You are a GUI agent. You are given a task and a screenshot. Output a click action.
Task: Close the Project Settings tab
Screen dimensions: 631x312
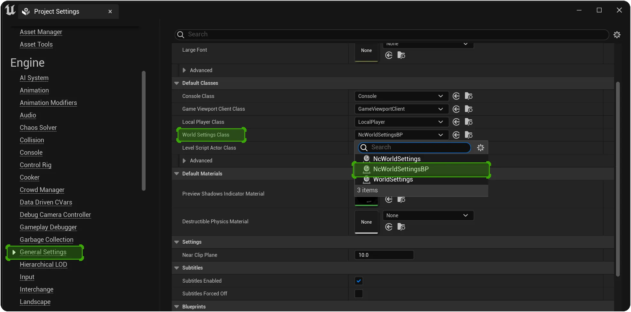[110, 11]
